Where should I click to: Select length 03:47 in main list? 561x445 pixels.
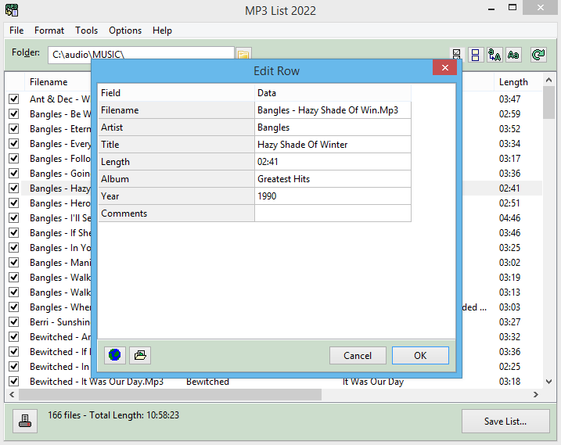(x=509, y=99)
